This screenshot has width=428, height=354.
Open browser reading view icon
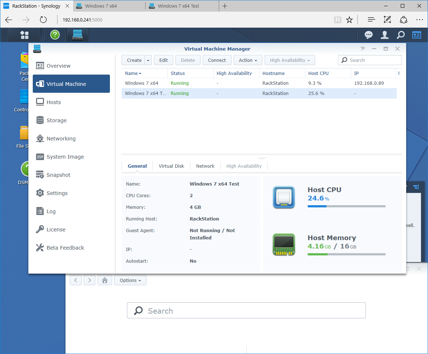tap(338, 20)
